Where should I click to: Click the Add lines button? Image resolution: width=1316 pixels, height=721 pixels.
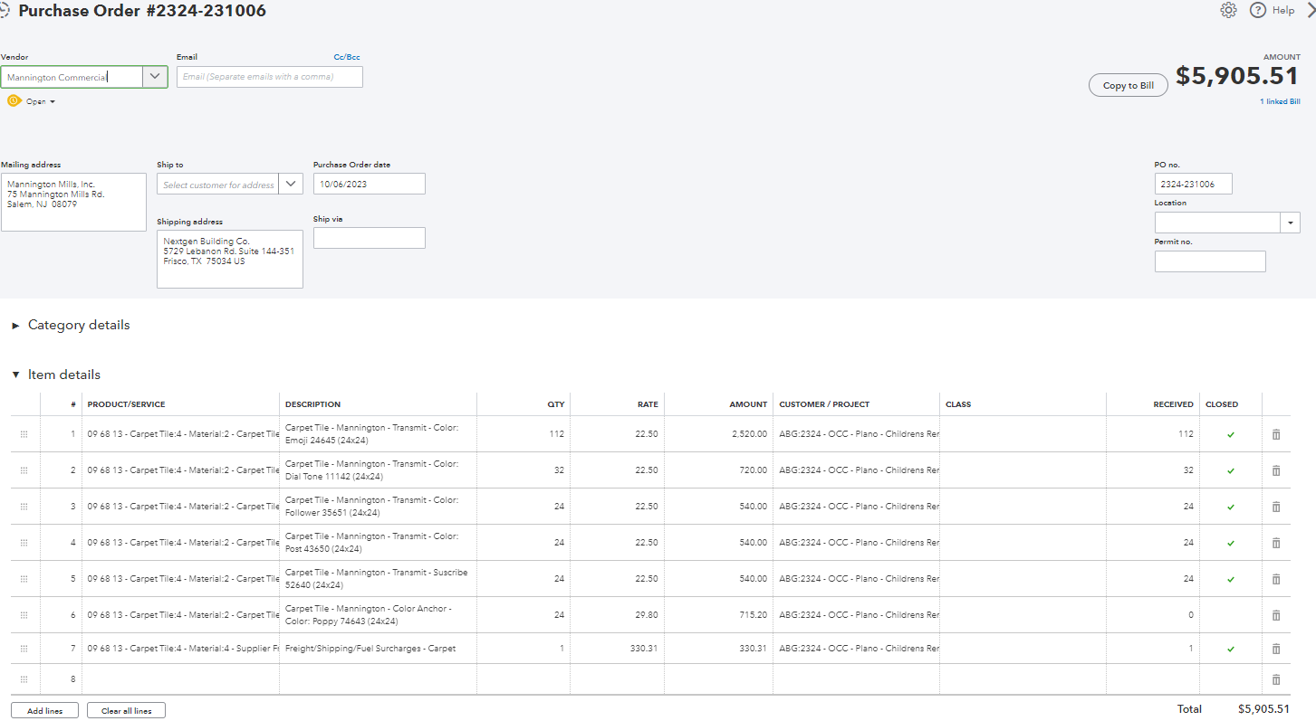[x=43, y=710]
